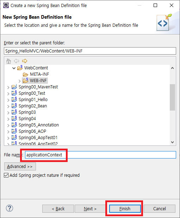The image size is (180, 218).
Task: Select Spring01_Hello in tree
Action: [33, 100]
